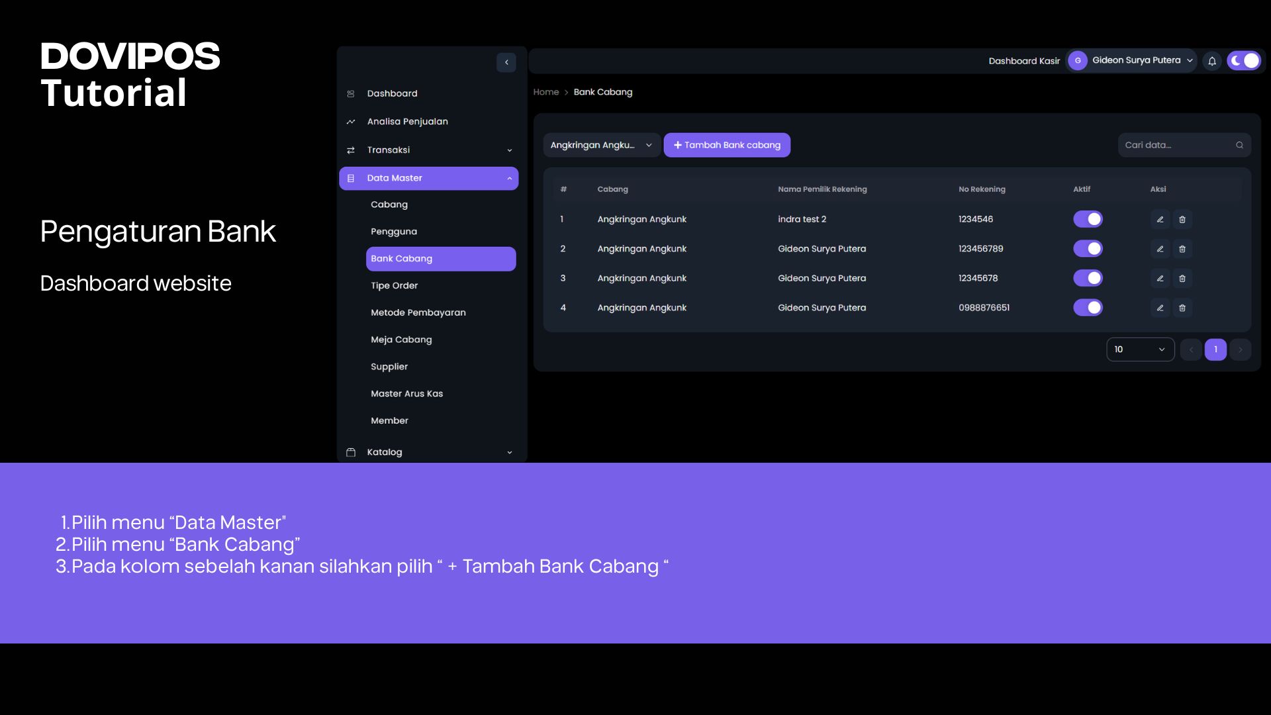Open Metode Pembayaran in Data Master
The width and height of the screenshot is (1271, 715).
point(418,312)
